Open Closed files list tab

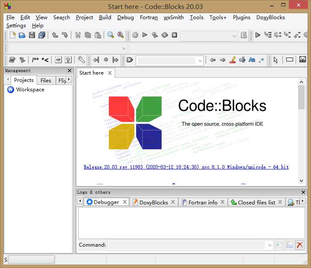point(256,202)
